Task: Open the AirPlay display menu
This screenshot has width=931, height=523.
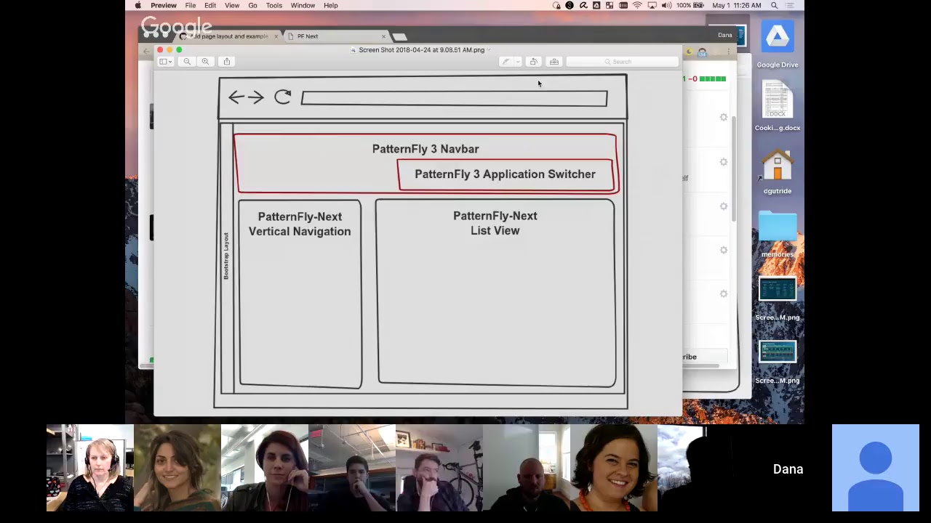Action: pos(652,5)
